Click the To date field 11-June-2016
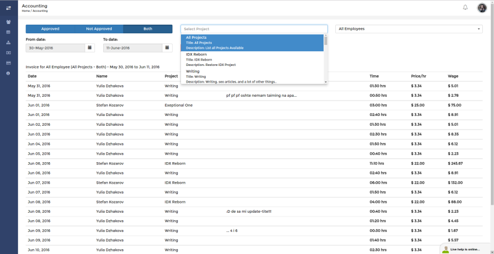The image size is (494, 254). coord(133,48)
